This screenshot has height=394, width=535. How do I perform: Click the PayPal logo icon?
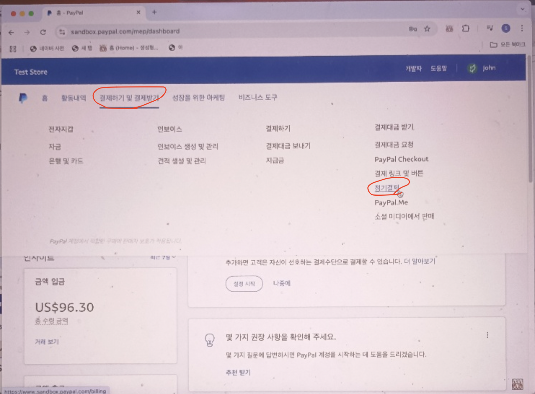(23, 98)
